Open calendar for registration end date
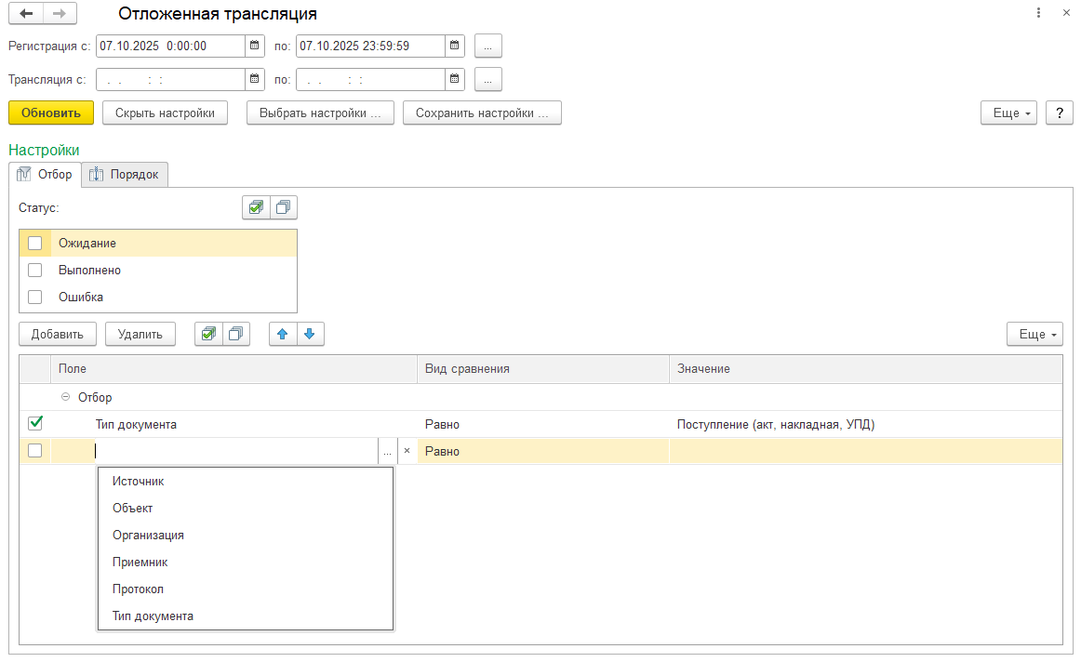1081x662 pixels. 454,46
